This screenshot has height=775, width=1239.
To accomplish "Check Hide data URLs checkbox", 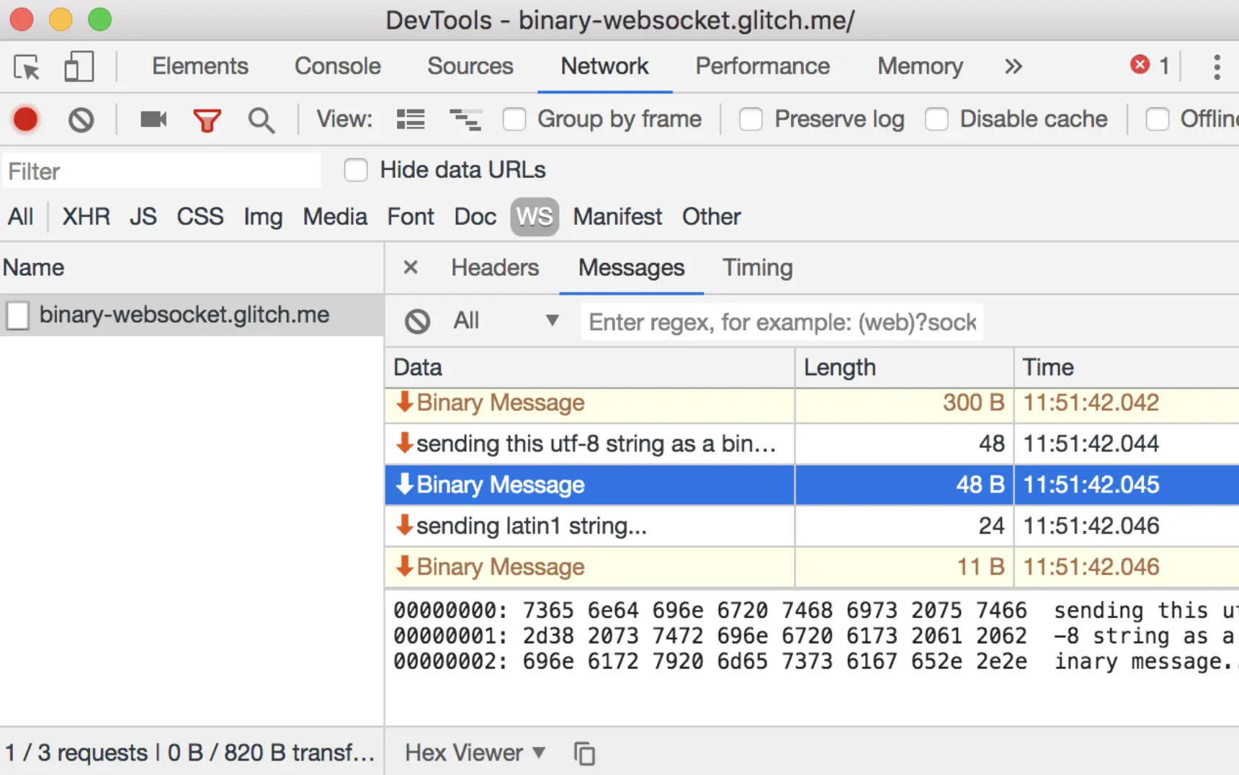I will [356, 170].
